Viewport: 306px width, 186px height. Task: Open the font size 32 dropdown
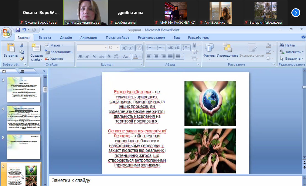[x=118, y=48]
